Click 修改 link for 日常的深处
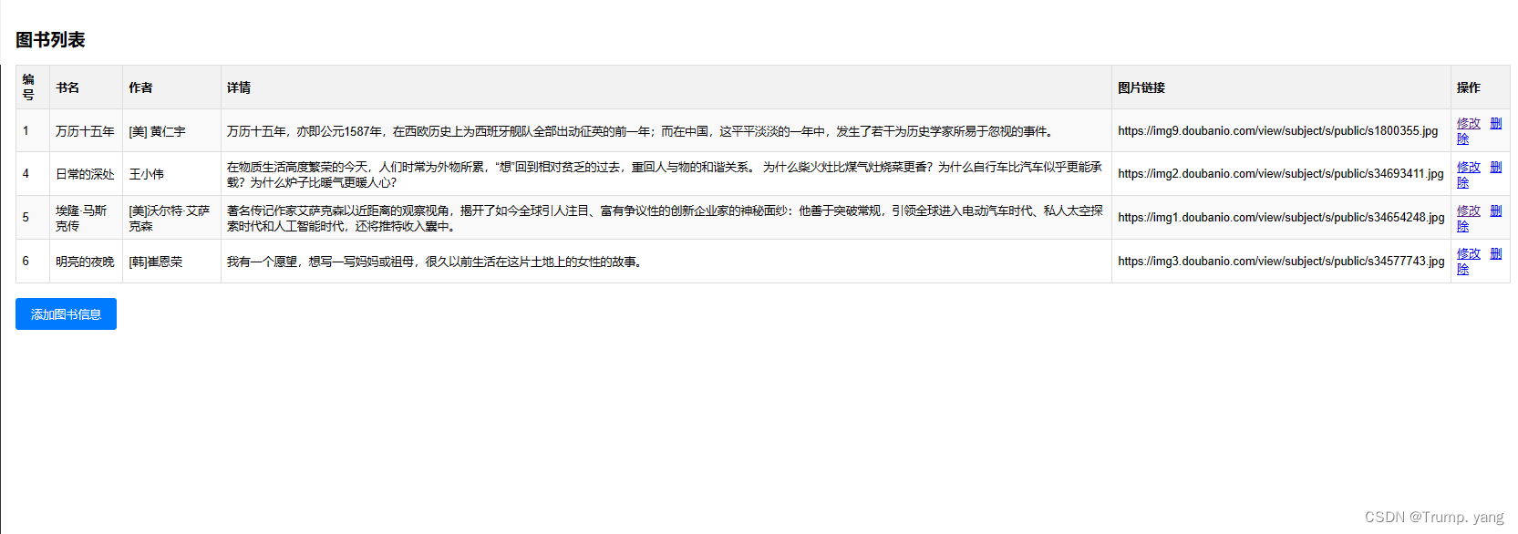This screenshot has width=1518, height=534. (1469, 167)
